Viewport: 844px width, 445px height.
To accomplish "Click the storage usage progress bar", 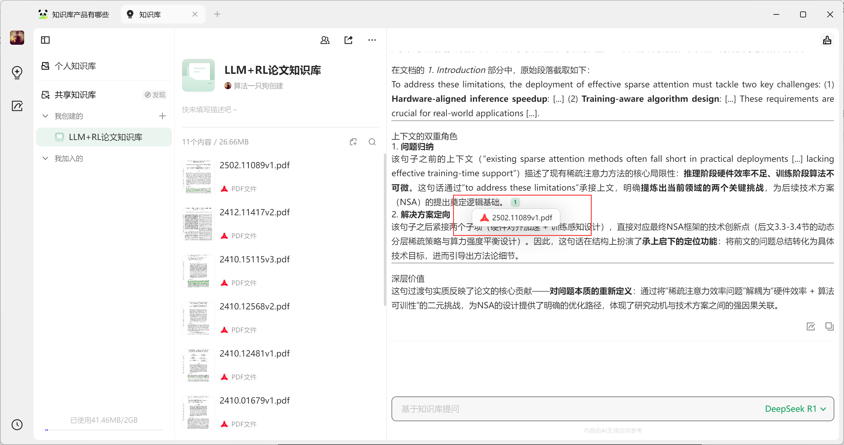I will (104, 430).
